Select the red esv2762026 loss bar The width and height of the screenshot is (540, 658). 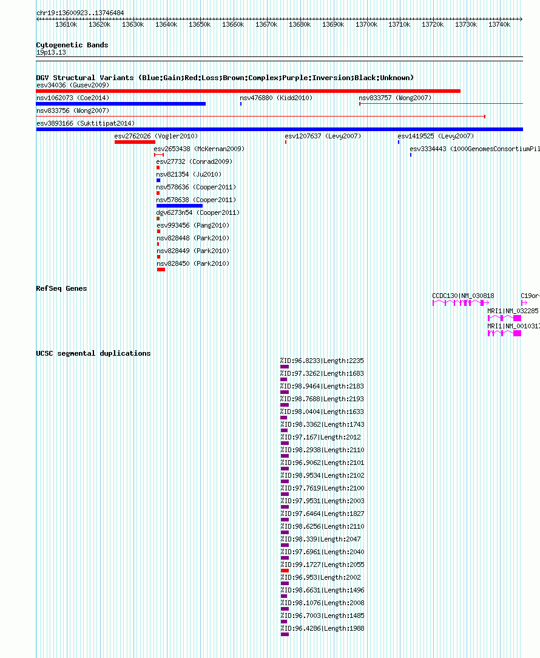point(135,142)
